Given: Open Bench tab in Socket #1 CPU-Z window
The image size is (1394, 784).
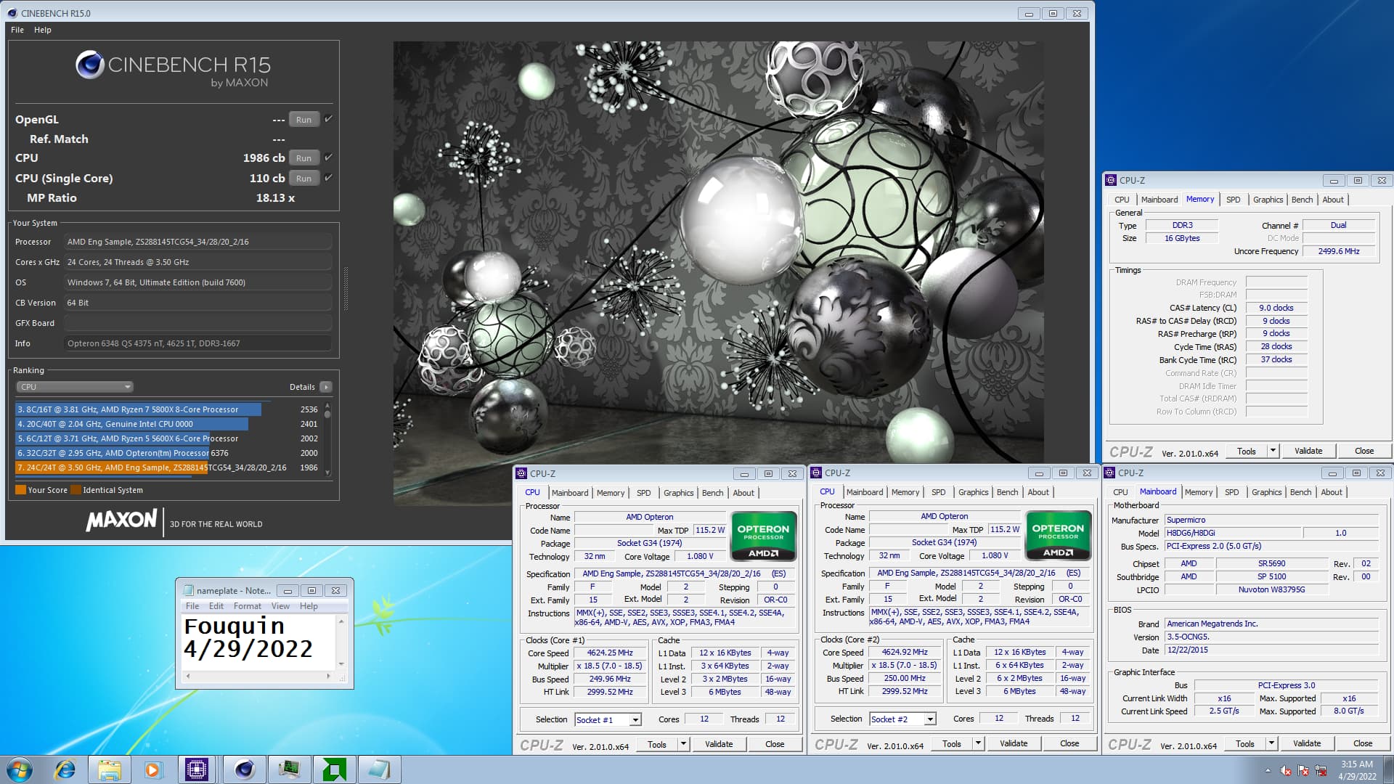Looking at the screenshot, I should tap(713, 493).
